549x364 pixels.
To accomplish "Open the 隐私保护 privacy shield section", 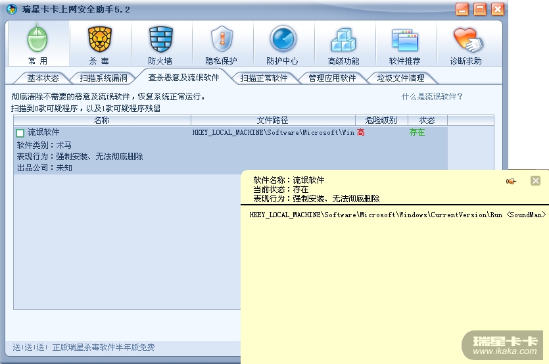I will (222, 43).
